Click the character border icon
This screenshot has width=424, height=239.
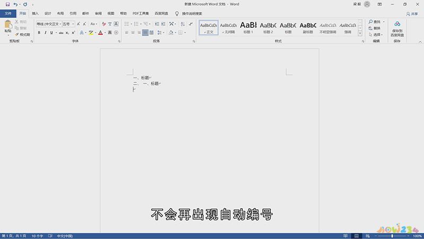(116, 24)
